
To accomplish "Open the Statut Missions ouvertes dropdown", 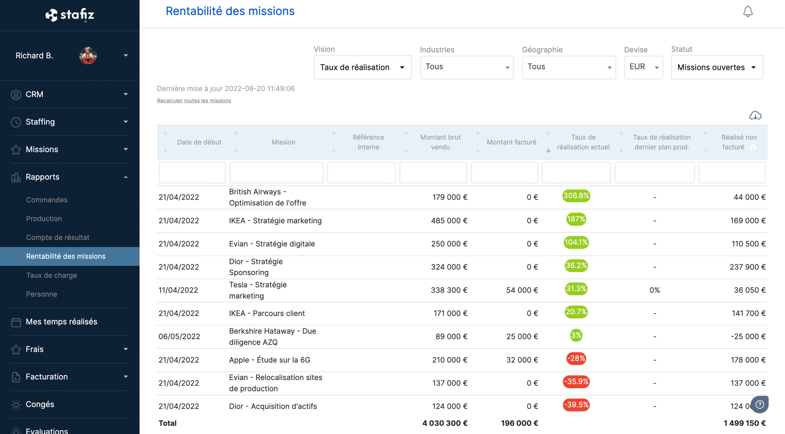I will [x=717, y=67].
